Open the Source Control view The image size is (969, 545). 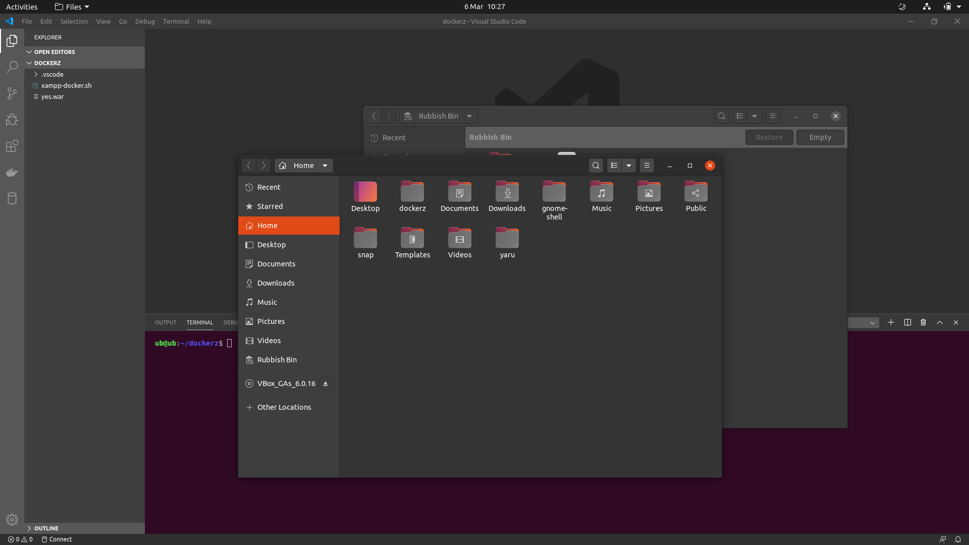12,93
